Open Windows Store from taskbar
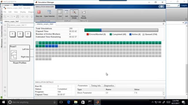The image size is (188, 105). (83, 102)
